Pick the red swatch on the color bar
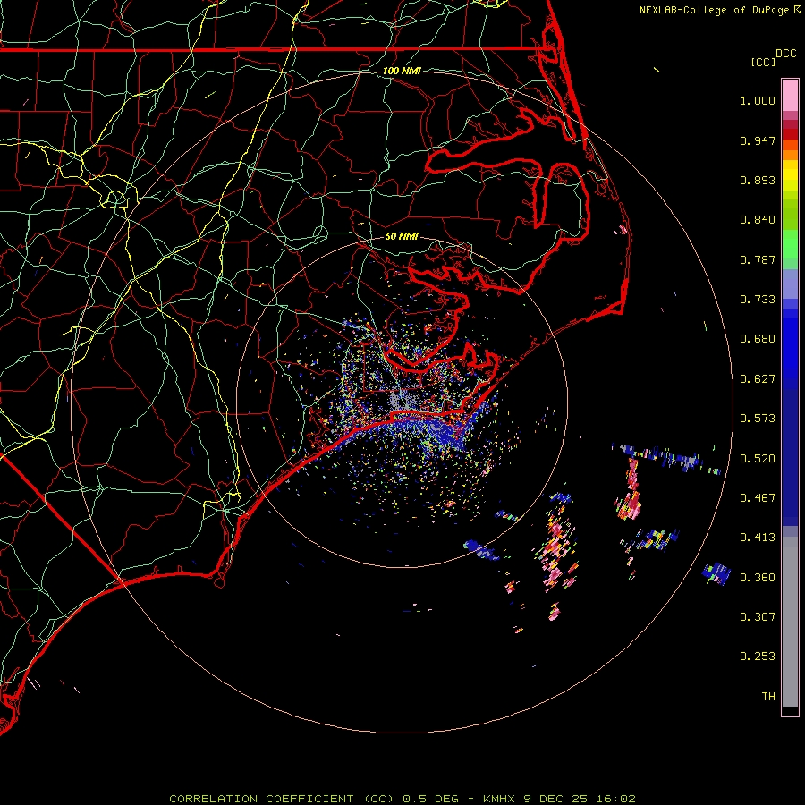 click(790, 134)
